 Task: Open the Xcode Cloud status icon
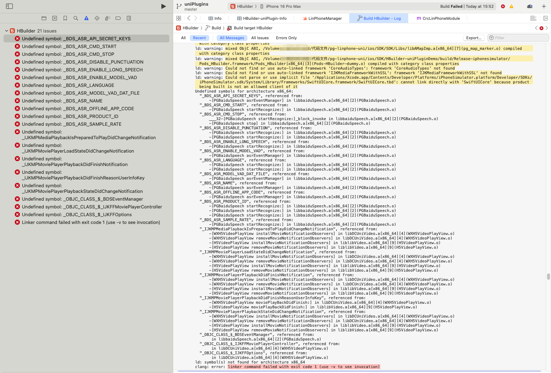coord(530,6)
